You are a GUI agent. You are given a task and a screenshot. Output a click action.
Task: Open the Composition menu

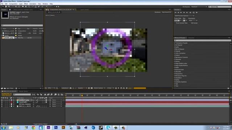[13, 4]
